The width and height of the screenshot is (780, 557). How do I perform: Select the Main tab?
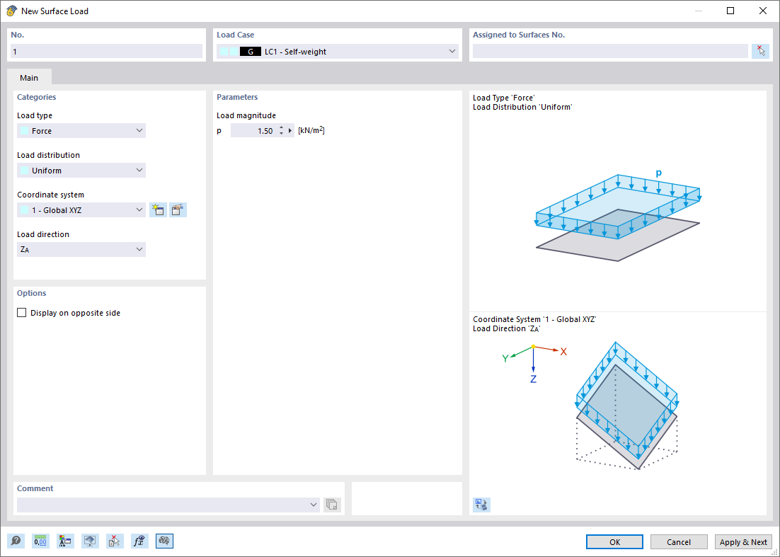(29, 78)
